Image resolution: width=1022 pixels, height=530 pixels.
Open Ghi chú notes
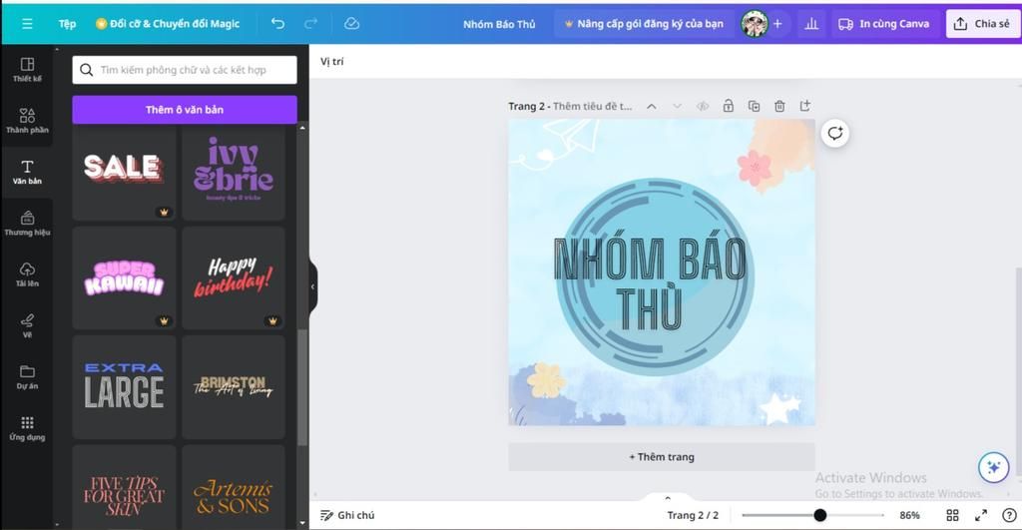coord(347,515)
